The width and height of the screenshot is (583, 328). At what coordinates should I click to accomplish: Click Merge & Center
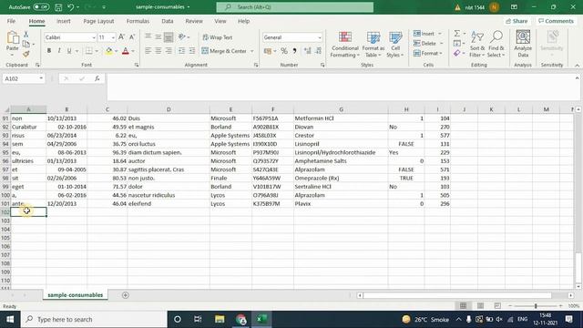[224, 51]
